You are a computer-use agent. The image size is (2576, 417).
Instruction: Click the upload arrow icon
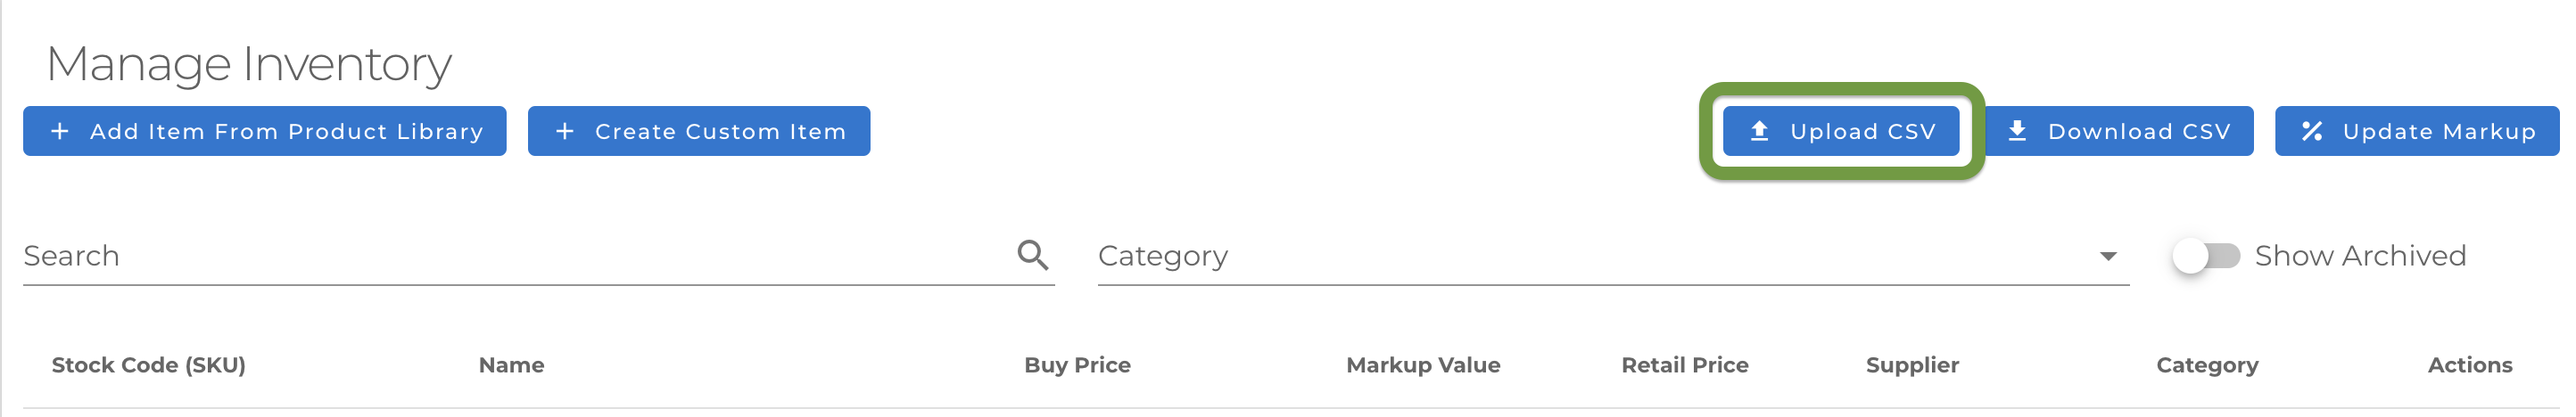[x=1759, y=131]
